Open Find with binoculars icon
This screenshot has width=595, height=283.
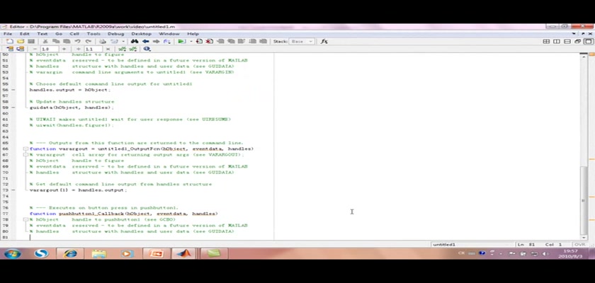point(135,41)
